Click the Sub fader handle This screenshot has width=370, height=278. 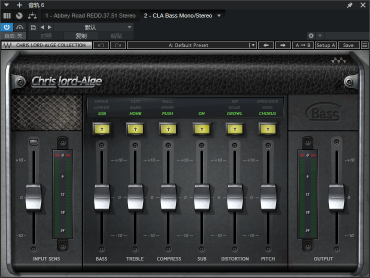pyautogui.click(x=202, y=197)
